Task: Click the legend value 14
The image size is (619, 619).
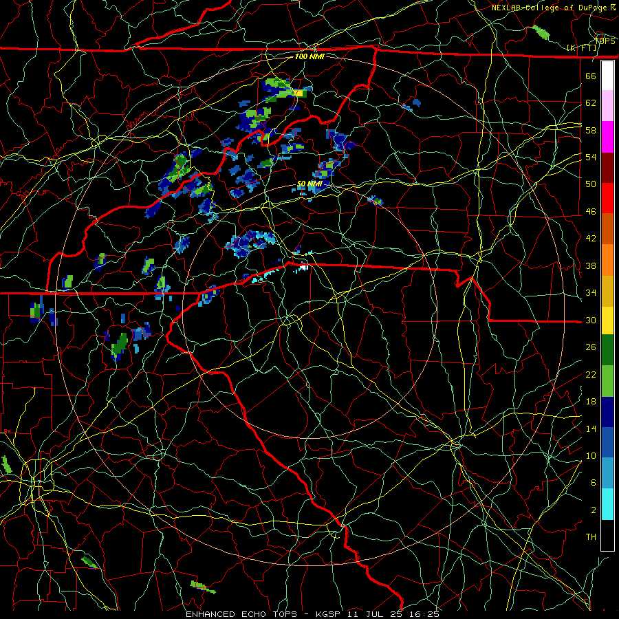Action: coord(591,428)
